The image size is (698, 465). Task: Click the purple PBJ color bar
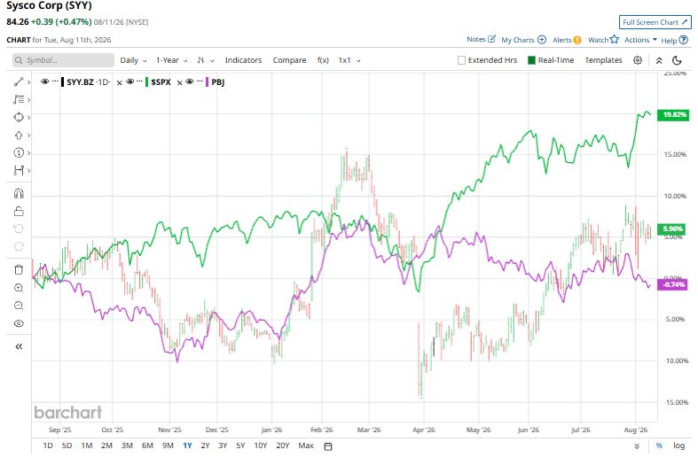click(x=207, y=81)
